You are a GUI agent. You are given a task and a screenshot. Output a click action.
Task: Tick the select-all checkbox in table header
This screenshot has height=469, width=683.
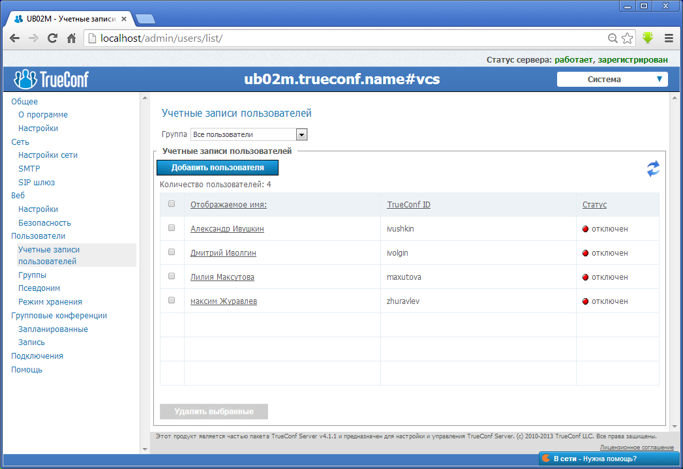tap(172, 204)
